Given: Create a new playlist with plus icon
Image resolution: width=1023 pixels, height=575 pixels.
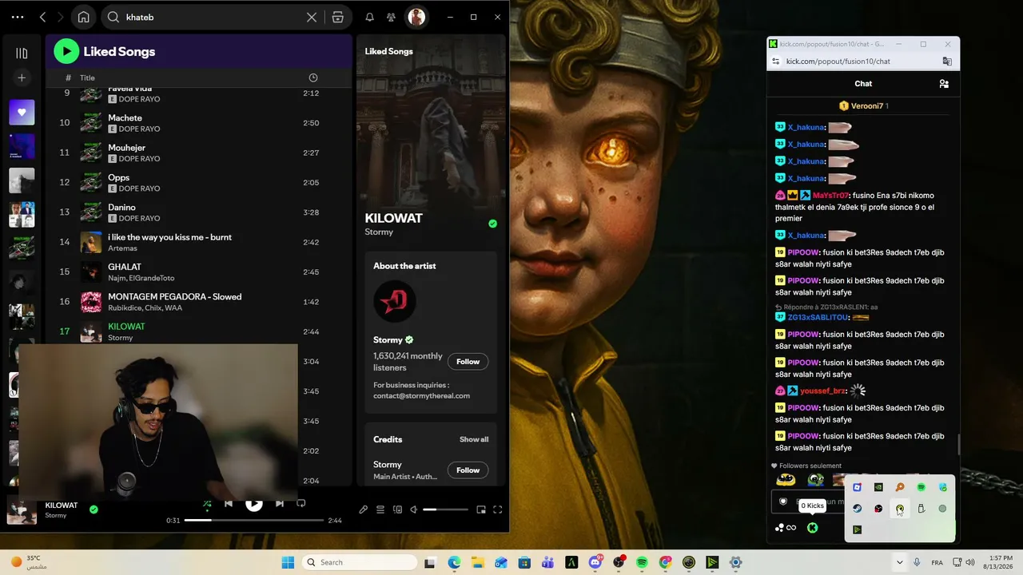Looking at the screenshot, I should (22, 77).
